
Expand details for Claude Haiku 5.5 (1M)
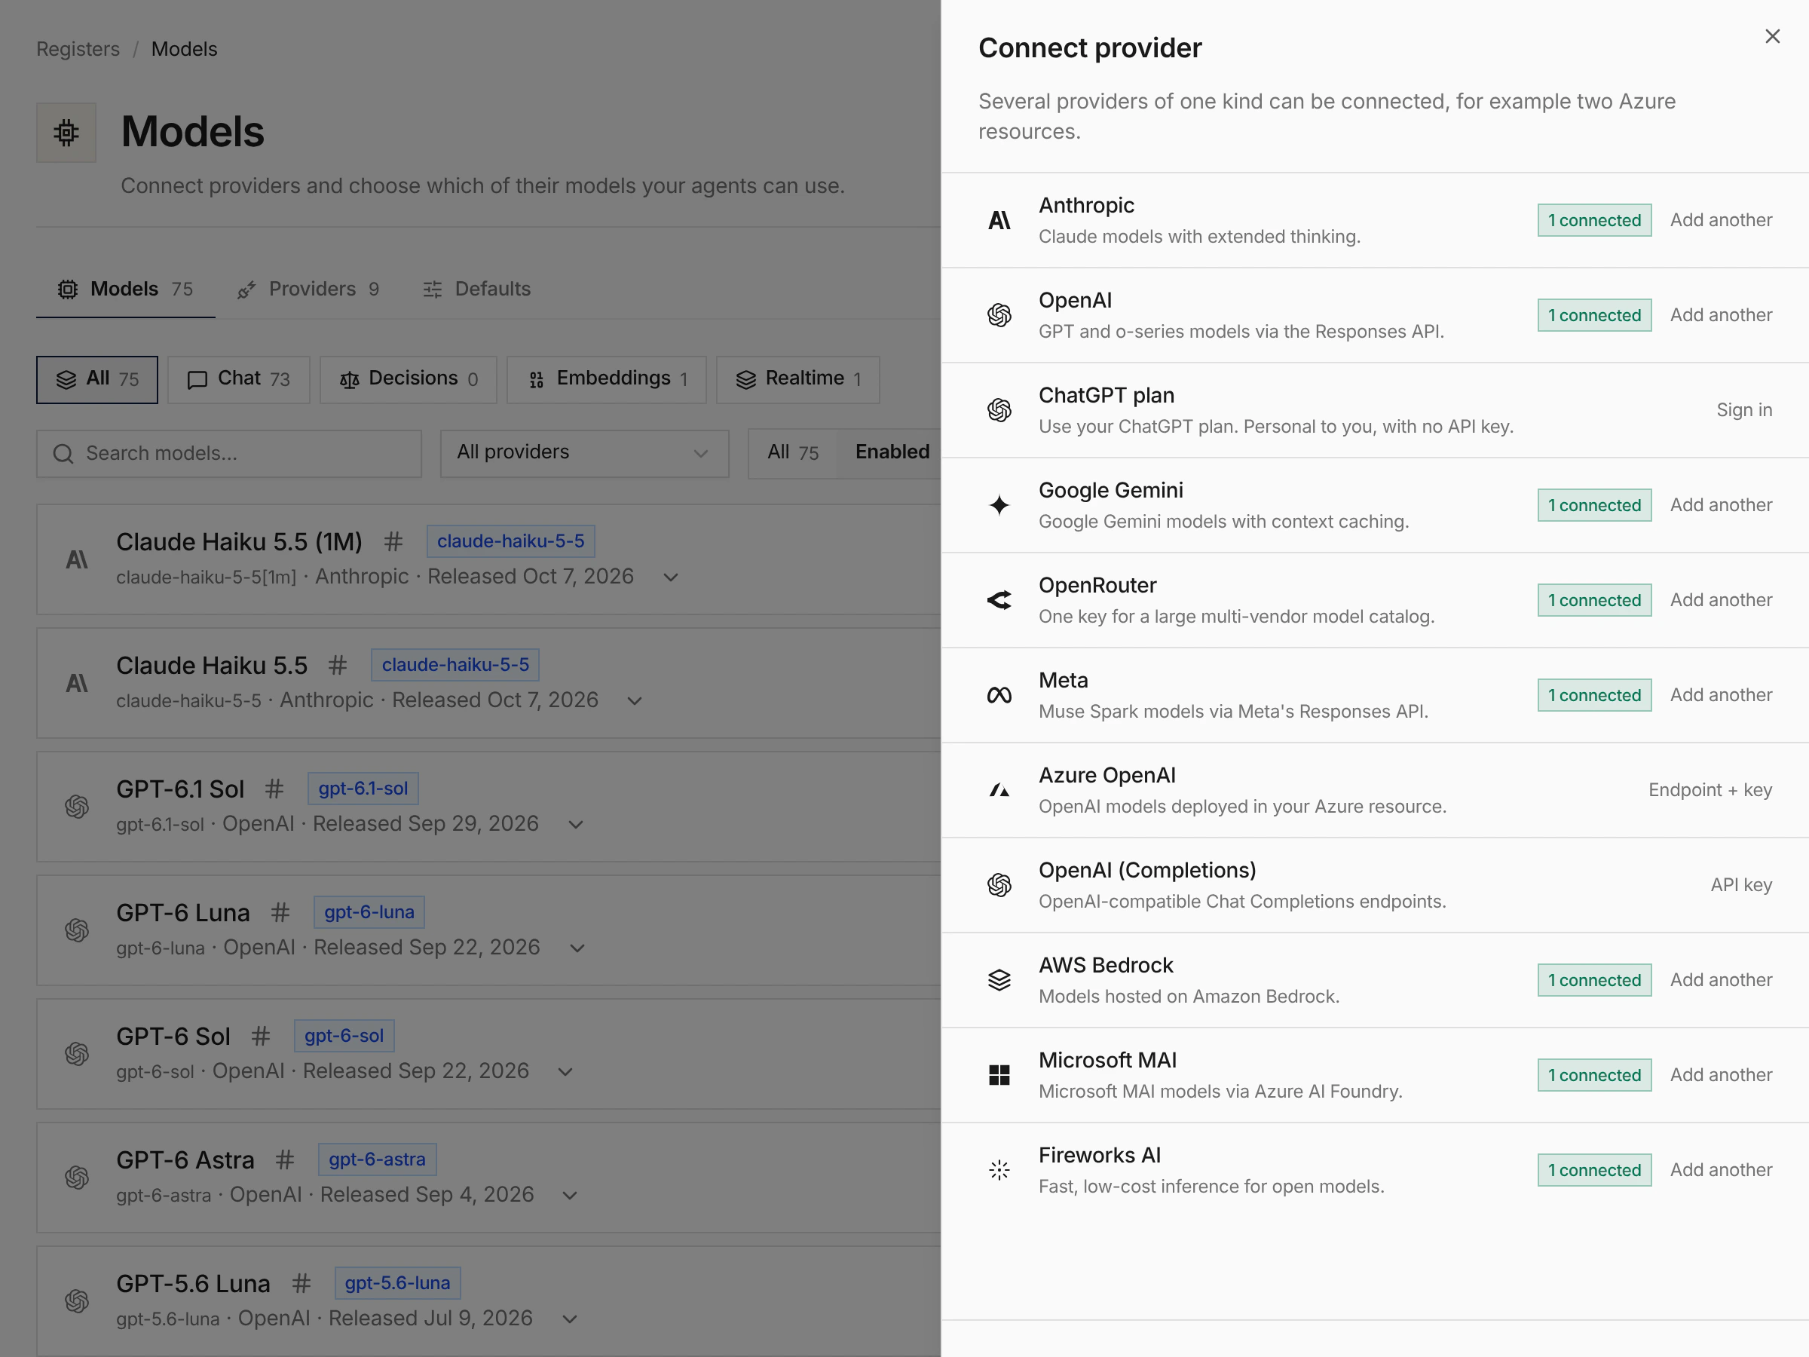click(x=671, y=577)
